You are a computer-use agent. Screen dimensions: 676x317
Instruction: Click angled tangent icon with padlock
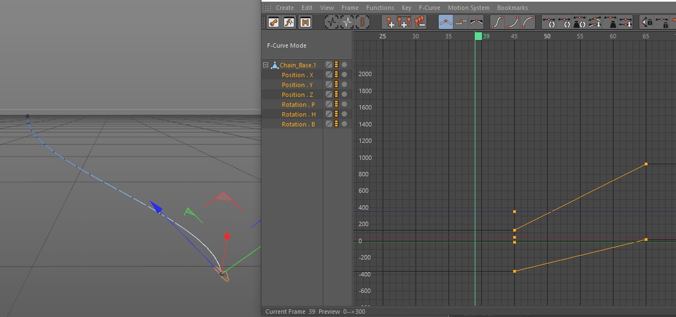(x=646, y=22)
